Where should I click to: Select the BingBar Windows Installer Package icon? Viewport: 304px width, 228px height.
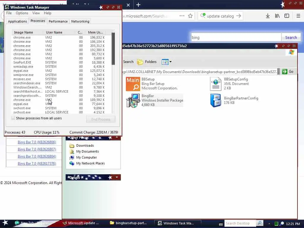click(x=133, y=100)
